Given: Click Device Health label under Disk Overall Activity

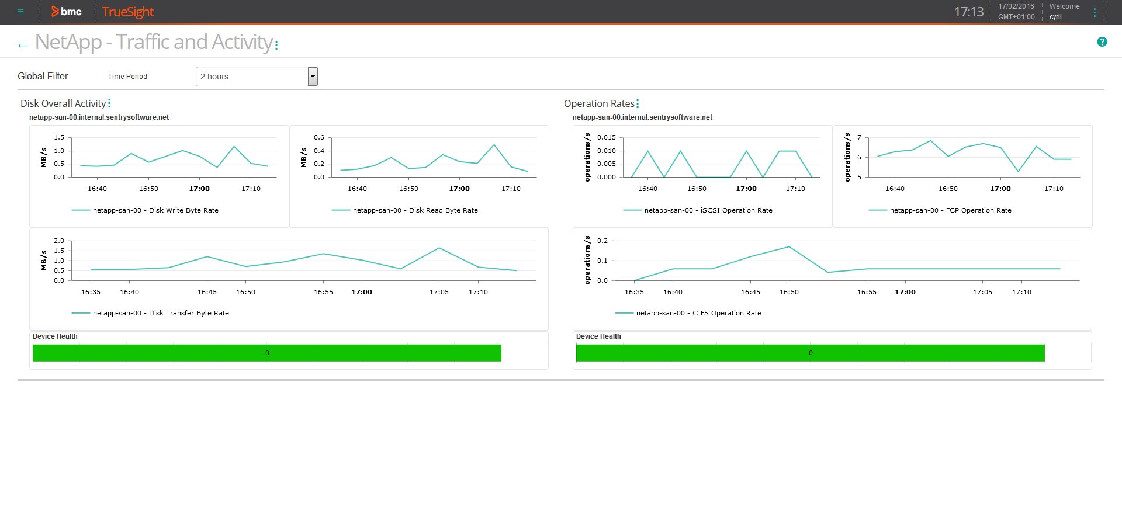Looking at the screenshot, I should click(x=55, y=336).
